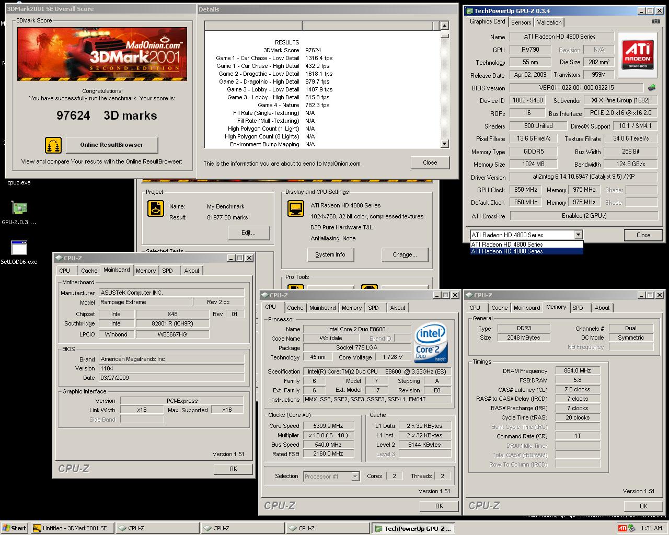Open About tab in the Mainboard CPU-Z window
Image resolution: width=669 pixels, height=535 pixels.
coord(192,271)
